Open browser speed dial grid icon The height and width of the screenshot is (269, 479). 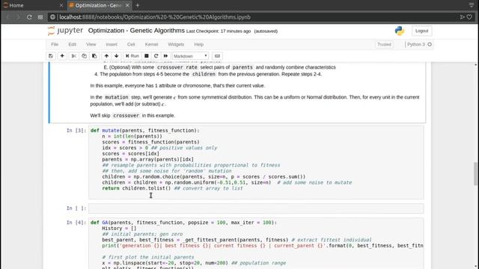tap(40, 17)
